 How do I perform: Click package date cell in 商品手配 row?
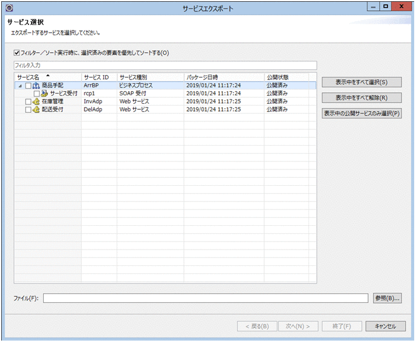pos(214,86)
